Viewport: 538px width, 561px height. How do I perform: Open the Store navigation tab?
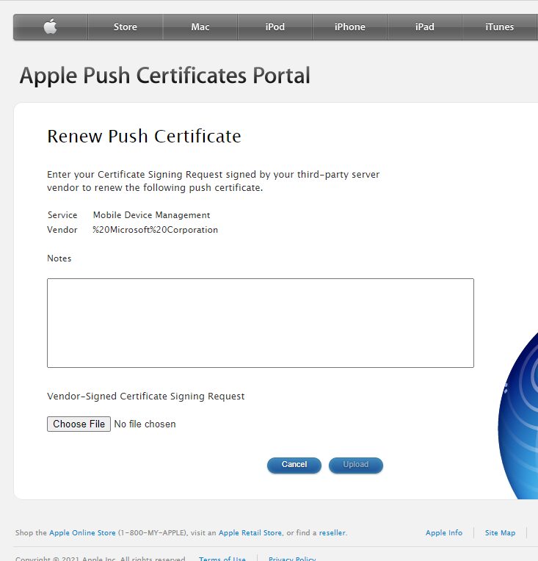[x=125, y=27]
